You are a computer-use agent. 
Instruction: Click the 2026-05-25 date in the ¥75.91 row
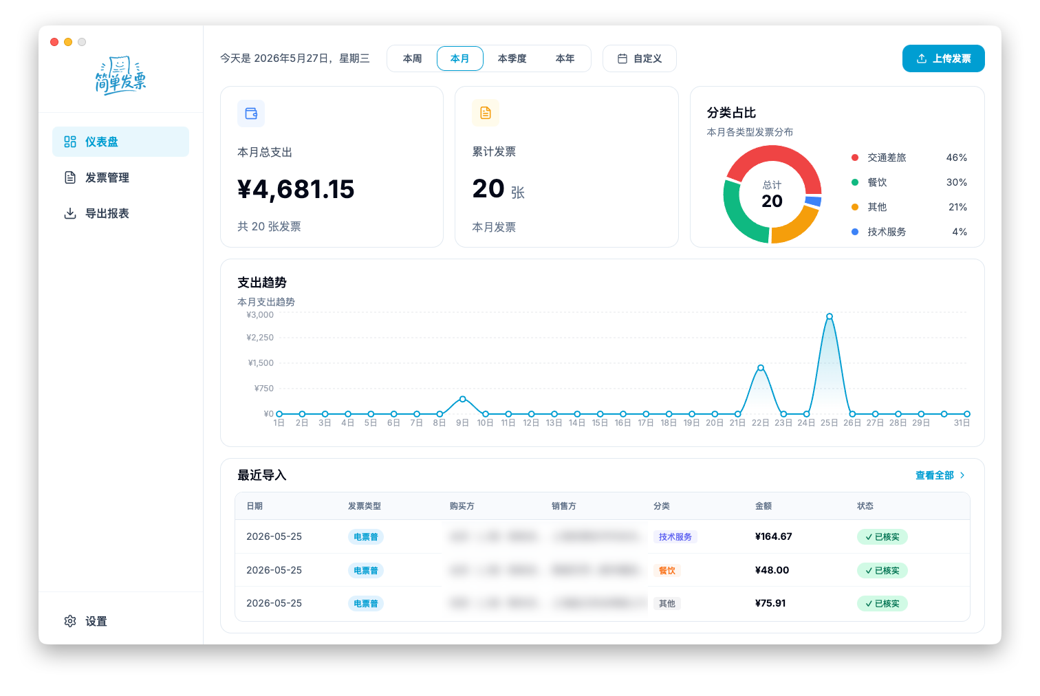pos(274,603)
